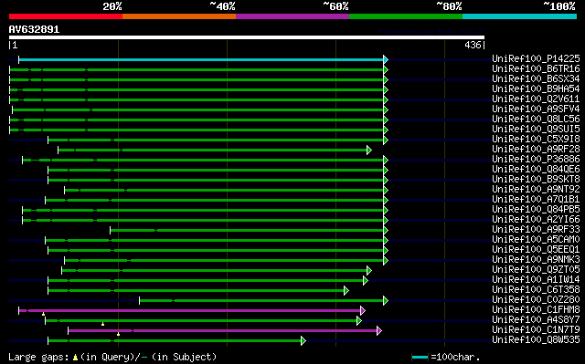Image resolution: width=585 pixels, height=364 pixels.
Task: Click the green end arrowhead of UniRef100_A1IW14
Action: coord(366,280)
